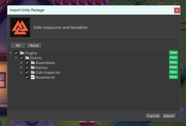Click the Odin Inspector folder icon
This screenshot has width=186, height=126.
pyautogui.click(x=33, y=72)
